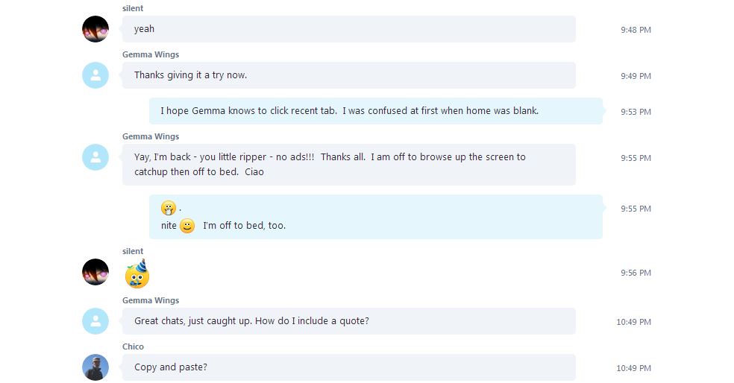Click the party hat emoticon sent by silent
Image resolution: width=734 pixels, height=383 pixels.
click(x=137, y=274)
